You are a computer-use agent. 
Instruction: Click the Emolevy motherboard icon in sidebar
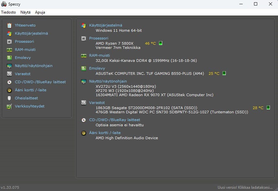[x=9, y=58]
